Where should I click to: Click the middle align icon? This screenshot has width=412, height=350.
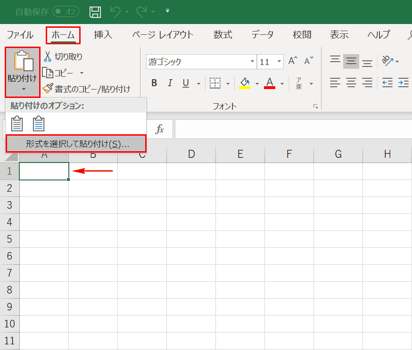coord(351,61)
